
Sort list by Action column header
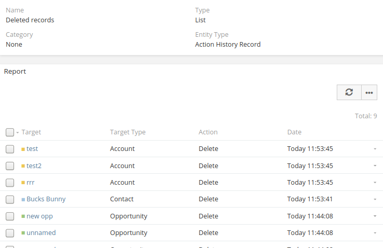[x=208, y=132]
